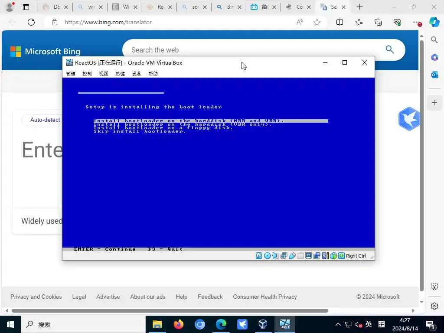
Task: Click the Edge profile avatar icon
Action: coord(10,7)
